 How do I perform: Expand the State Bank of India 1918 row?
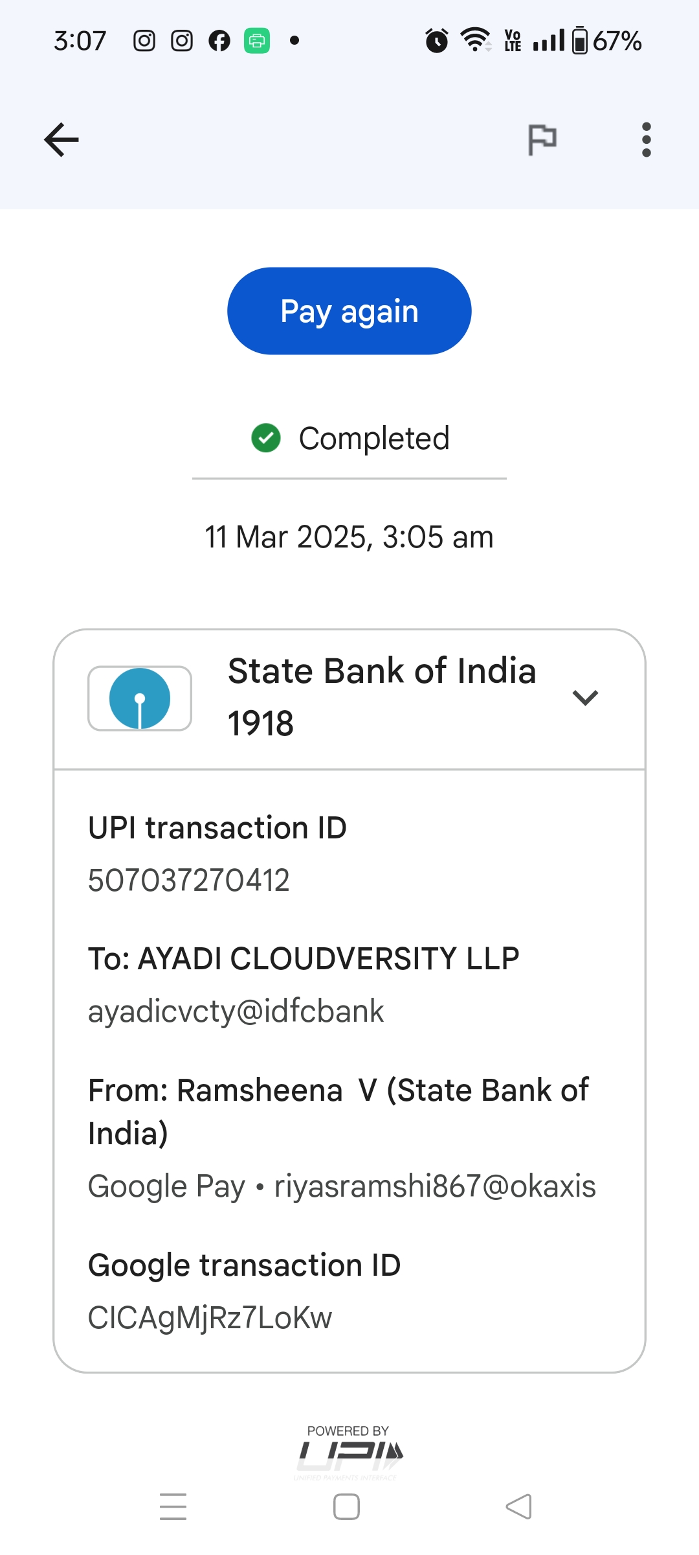pyautogui.click(x=382, y=698)
